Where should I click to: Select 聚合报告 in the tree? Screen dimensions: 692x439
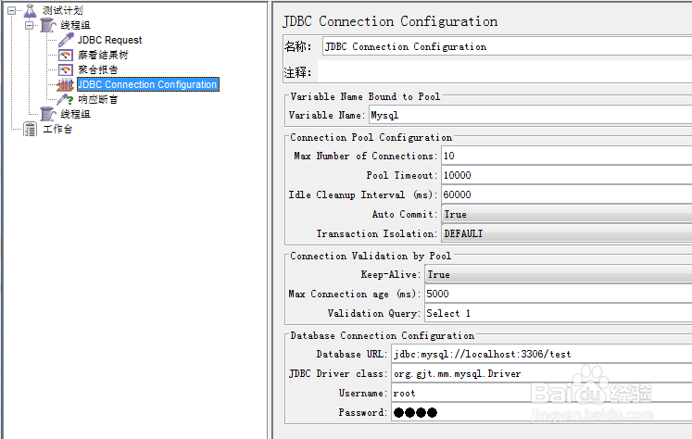click(98, 69)
